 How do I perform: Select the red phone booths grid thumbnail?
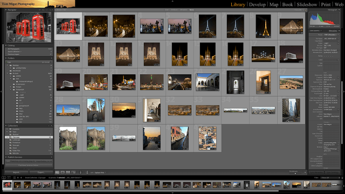tap(68, 26)
